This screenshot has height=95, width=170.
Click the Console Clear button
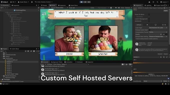coord(42,64)
